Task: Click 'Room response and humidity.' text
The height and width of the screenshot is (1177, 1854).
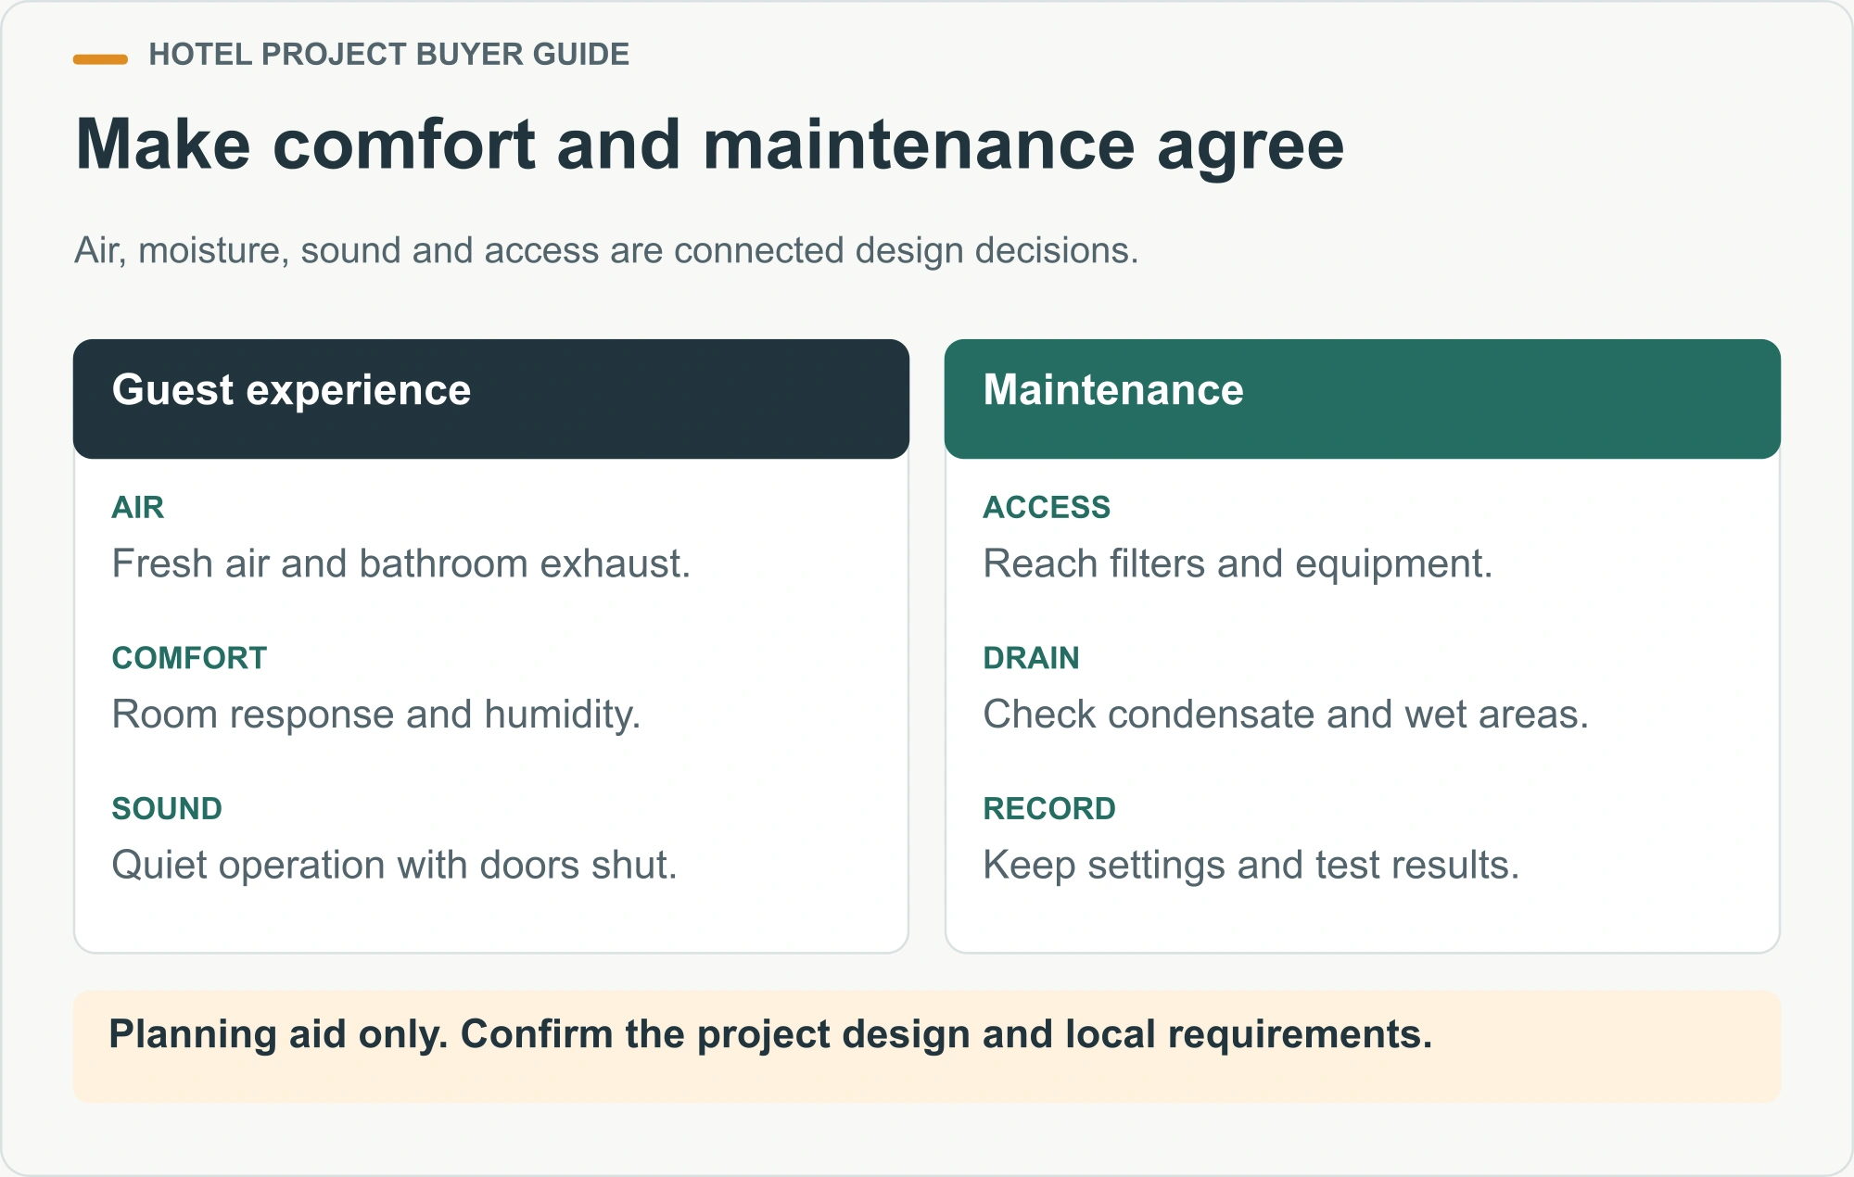Action: click(x=376, y=715)
